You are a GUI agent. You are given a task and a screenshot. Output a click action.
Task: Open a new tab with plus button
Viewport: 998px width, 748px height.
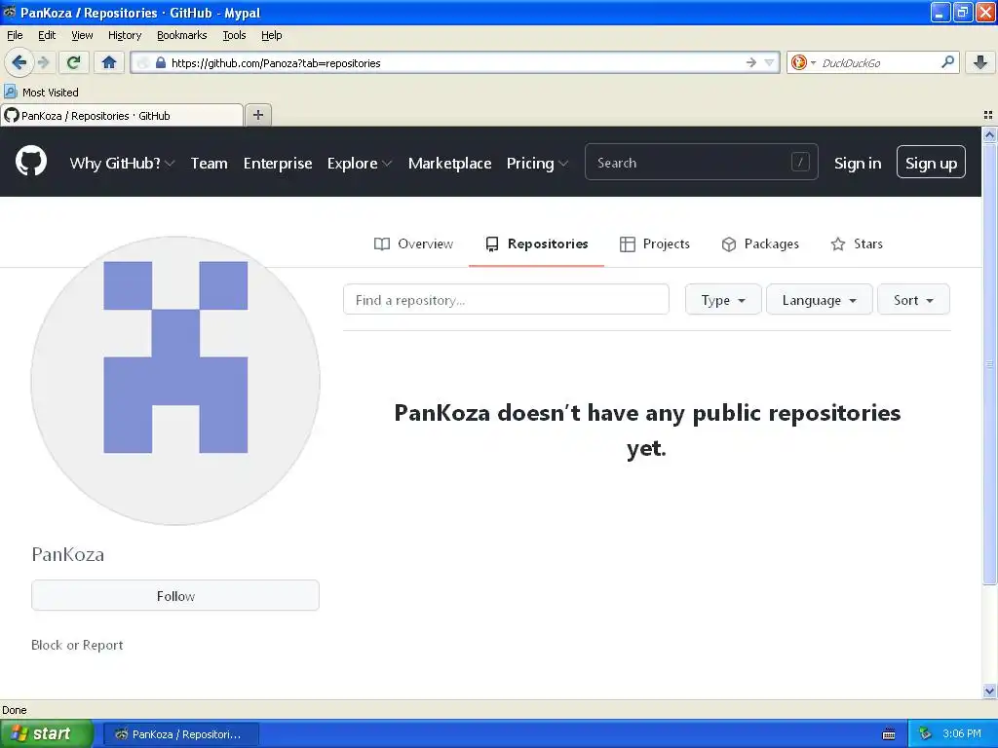[257, 115]
